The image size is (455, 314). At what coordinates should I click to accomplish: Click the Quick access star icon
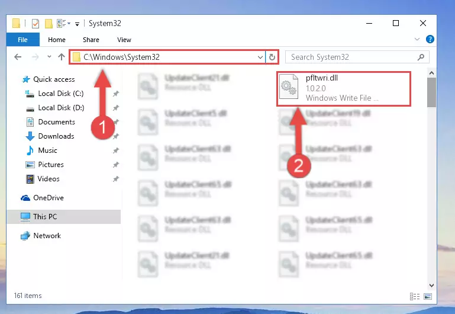[26, 79]
